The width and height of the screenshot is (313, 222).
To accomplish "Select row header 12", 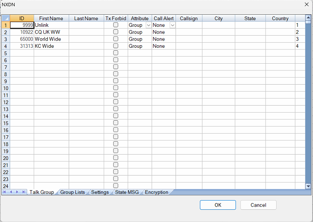I will pos(6,102).
